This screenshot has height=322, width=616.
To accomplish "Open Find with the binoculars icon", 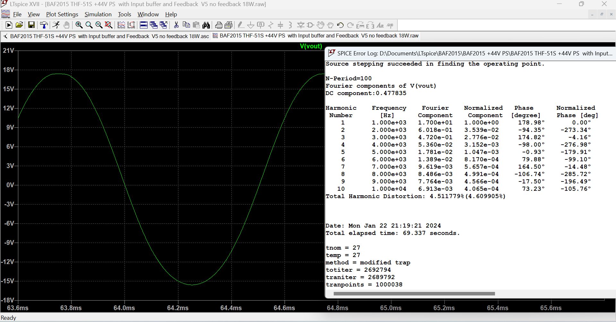I will click(x=206, y=25).
